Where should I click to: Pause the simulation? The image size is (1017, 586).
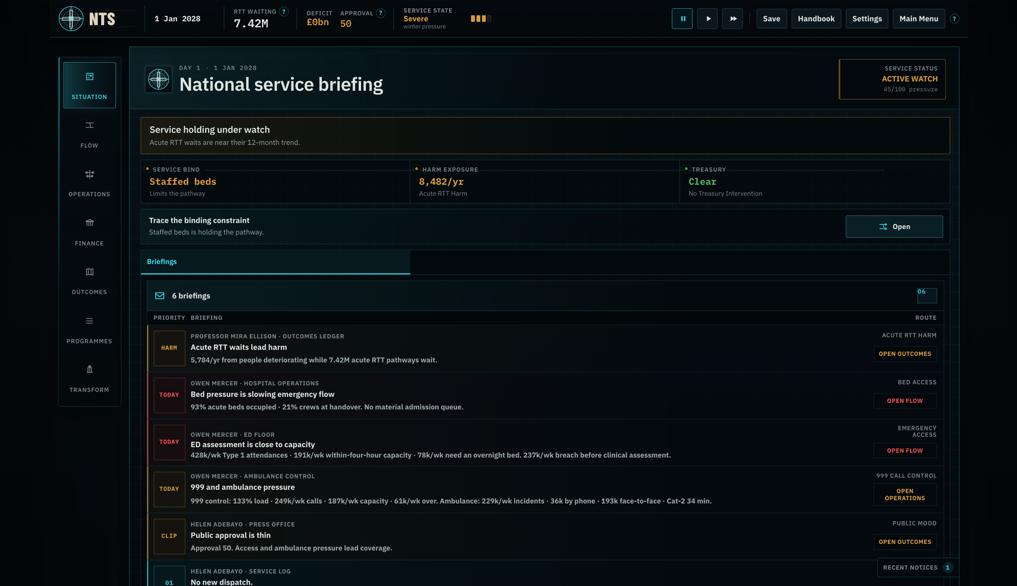pos(682,19)
